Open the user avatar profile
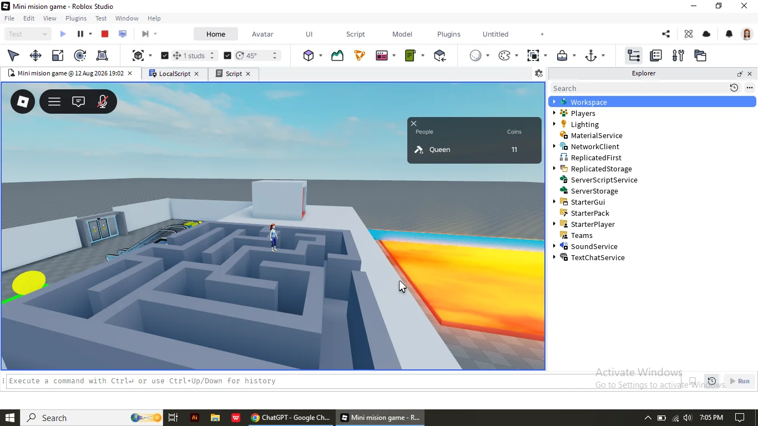 pos(747,34)
